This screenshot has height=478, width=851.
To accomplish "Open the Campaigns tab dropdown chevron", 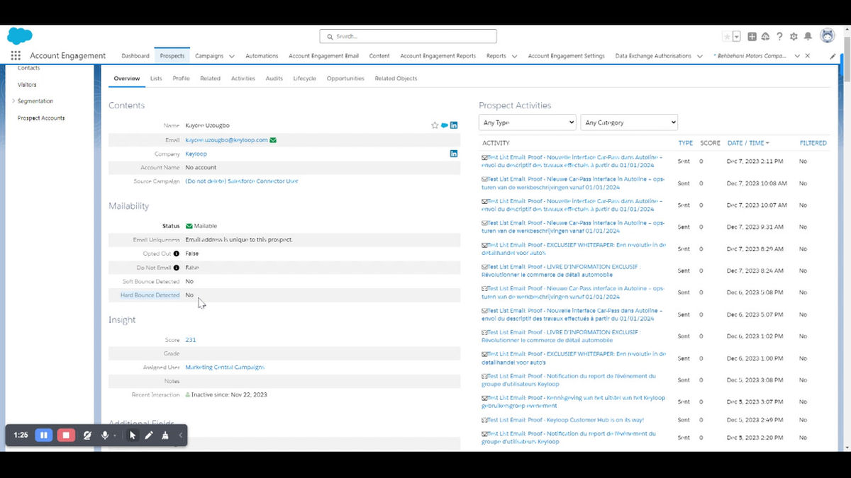I will [231, 56].
